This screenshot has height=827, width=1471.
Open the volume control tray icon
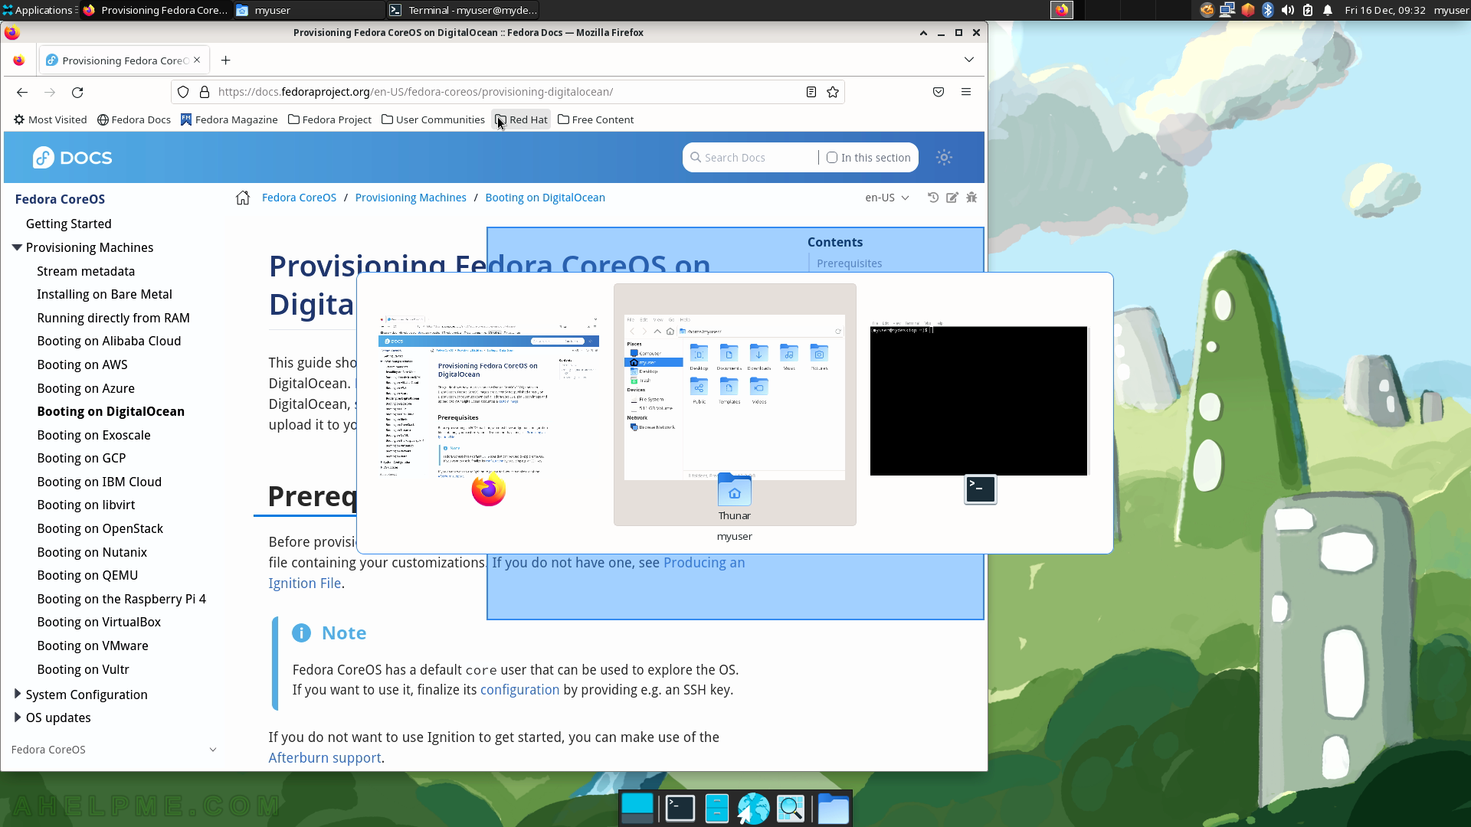1288,10
